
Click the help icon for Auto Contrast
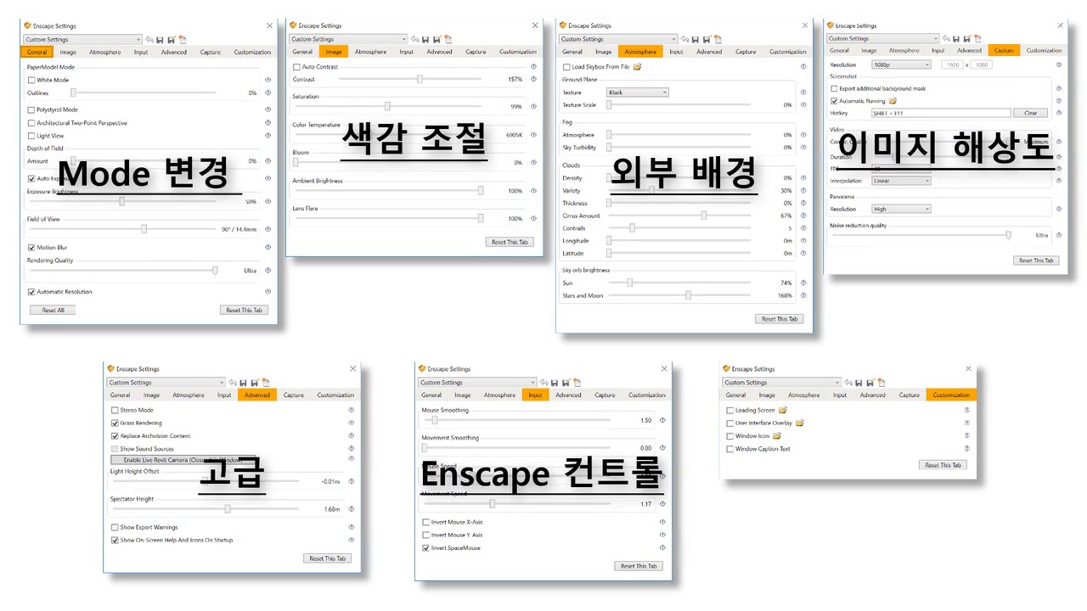(x=533, y=66)
